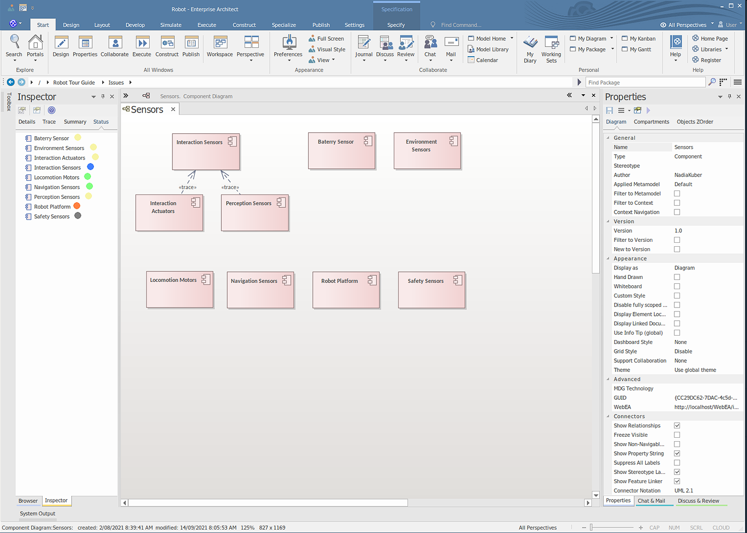The width and height of the screenshot is (747, 533).
Task: Click the Search icon in the ribbon
Action: [x=14, y=43]
